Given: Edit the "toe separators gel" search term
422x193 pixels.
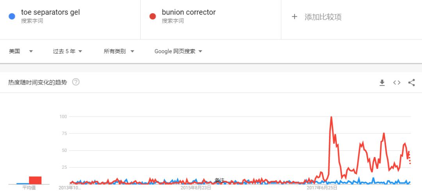Looking at the screenshot, I should click(50, 13).
